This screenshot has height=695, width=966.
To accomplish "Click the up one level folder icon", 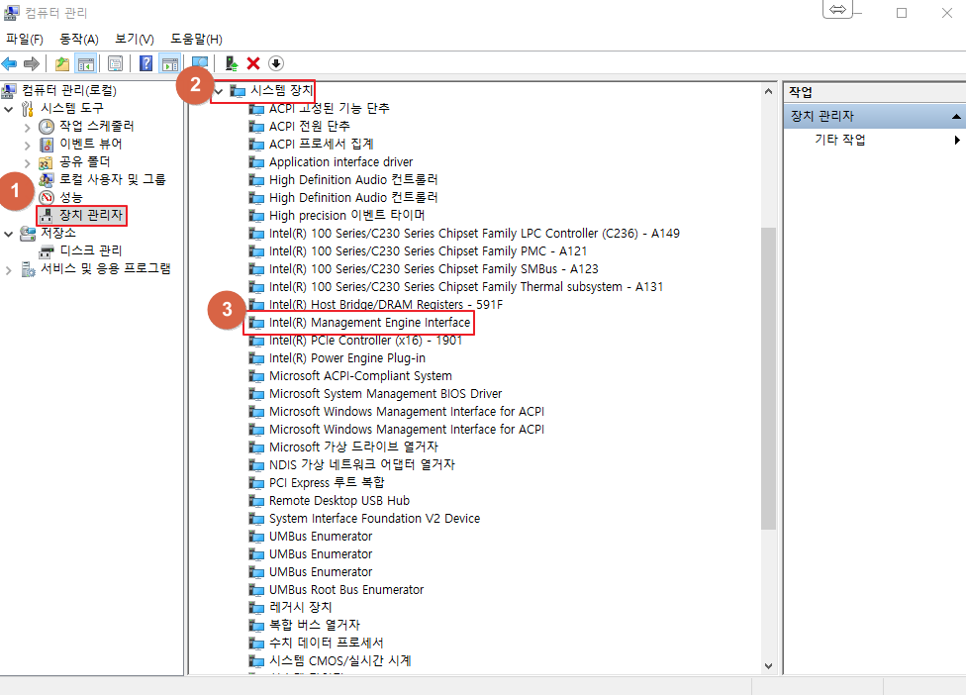I will click(x=62, y=63).
